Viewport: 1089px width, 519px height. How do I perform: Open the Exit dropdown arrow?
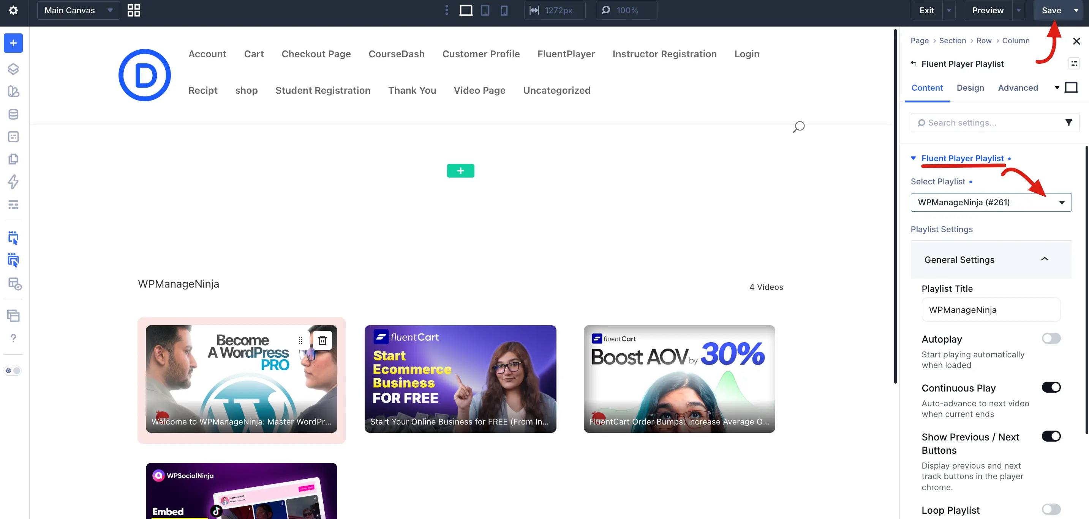[x=948, y=10]
